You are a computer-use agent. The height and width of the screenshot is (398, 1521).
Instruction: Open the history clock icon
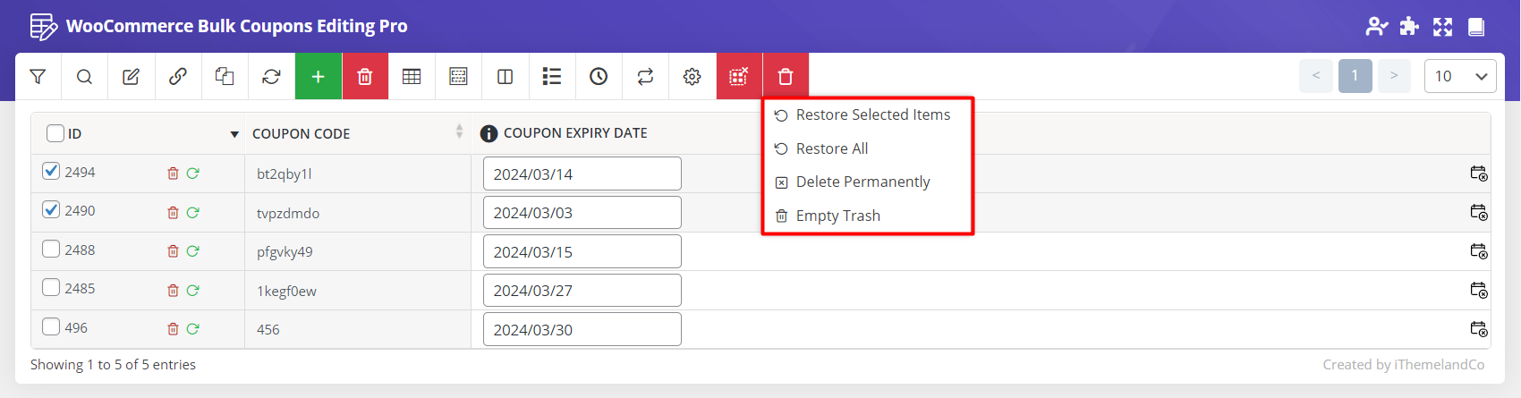[599, 77]
